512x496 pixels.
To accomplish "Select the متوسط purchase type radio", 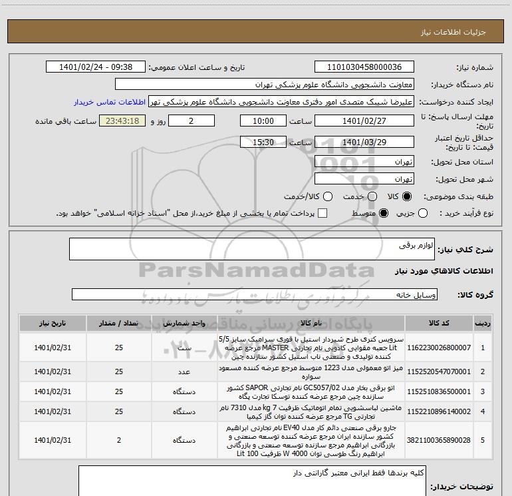I will click(384, 213).
